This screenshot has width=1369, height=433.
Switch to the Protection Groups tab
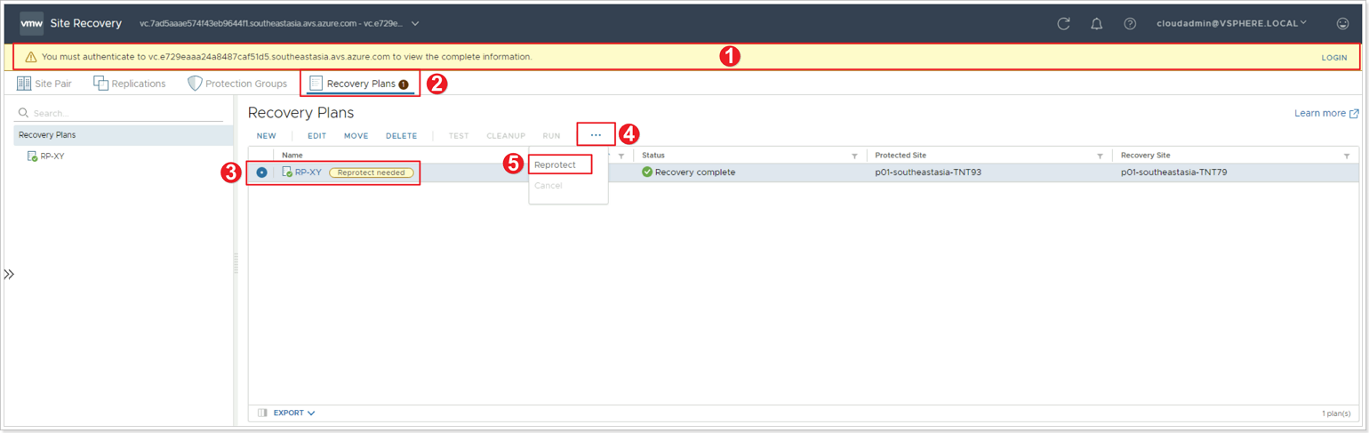coord(237,84)
